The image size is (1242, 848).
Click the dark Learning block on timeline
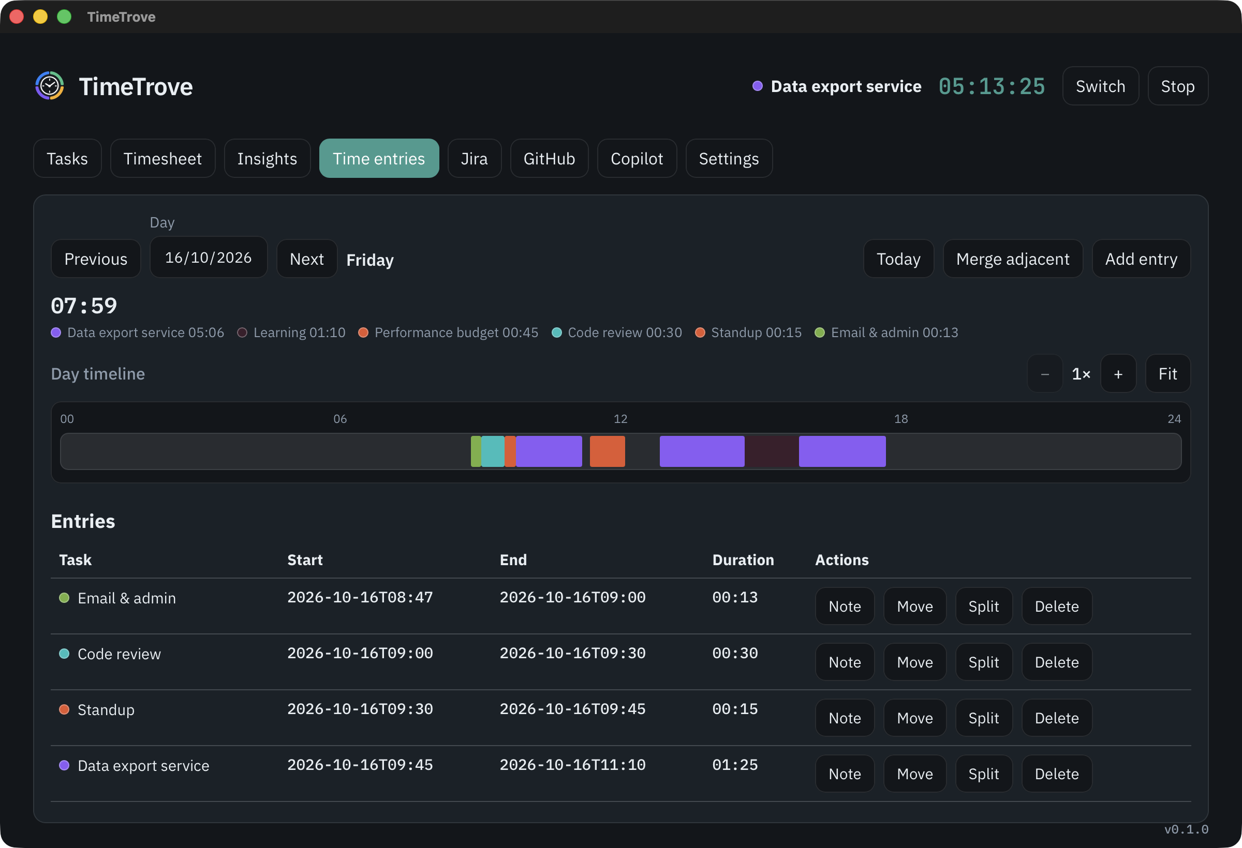[x=772, y=451]
